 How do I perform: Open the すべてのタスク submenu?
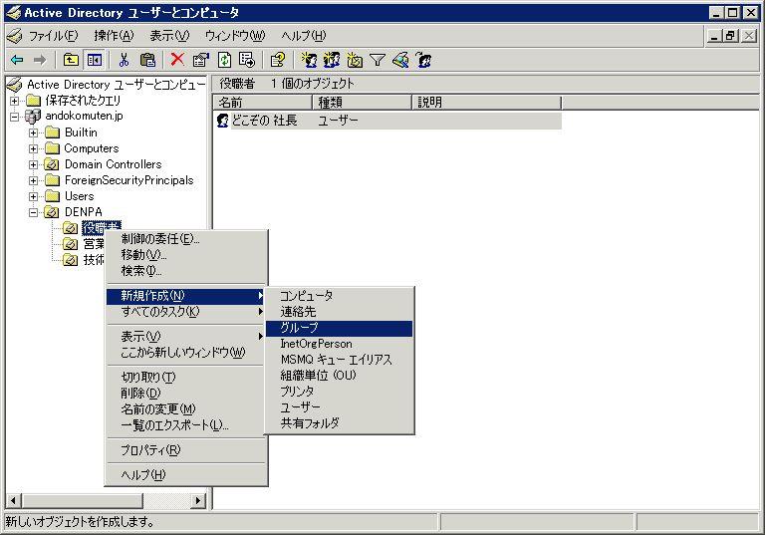[186, 312]
